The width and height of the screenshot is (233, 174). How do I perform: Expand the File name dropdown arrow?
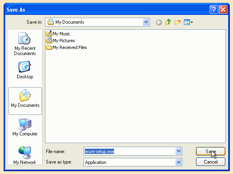coord(179,151)
